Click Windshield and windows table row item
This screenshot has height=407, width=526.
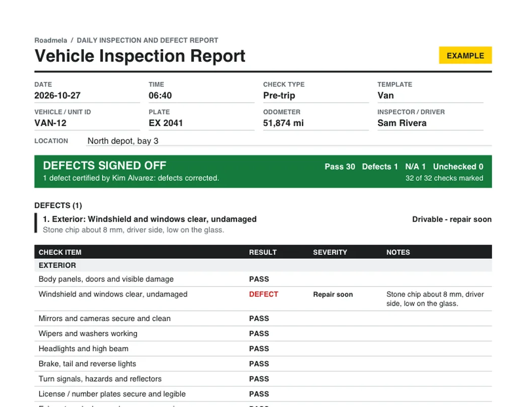click(113, 294)
